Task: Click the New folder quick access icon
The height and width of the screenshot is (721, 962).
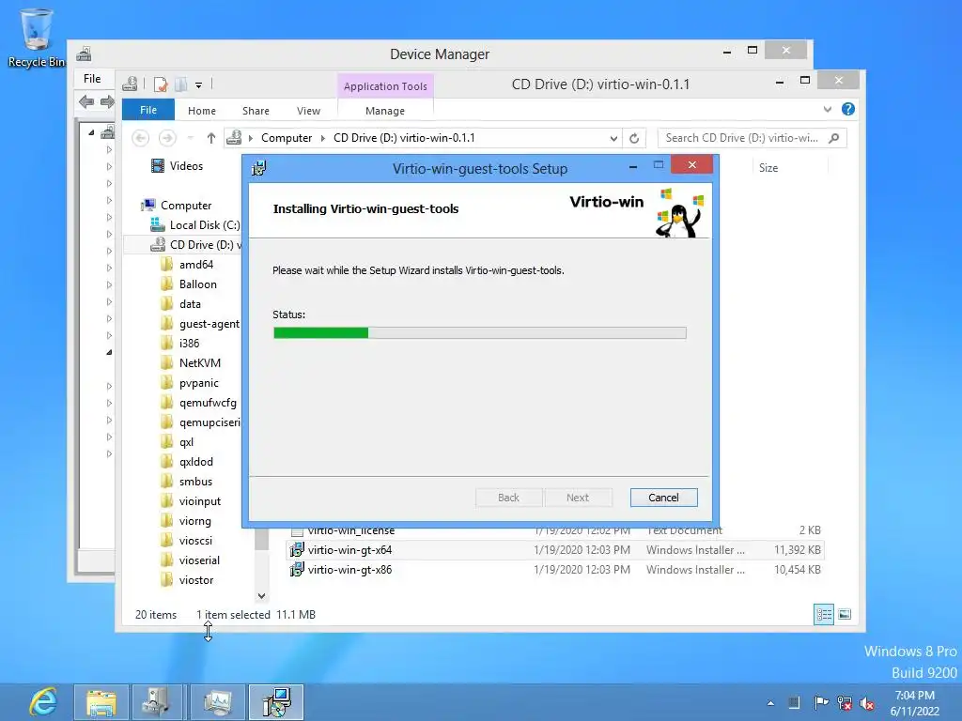Action: (x=180, y=84)
